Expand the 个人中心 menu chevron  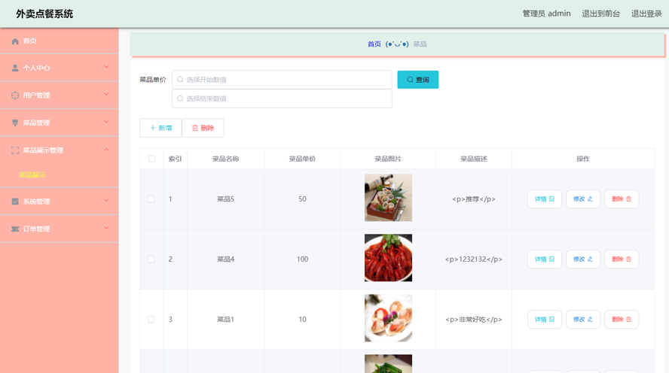pos(106,67)
